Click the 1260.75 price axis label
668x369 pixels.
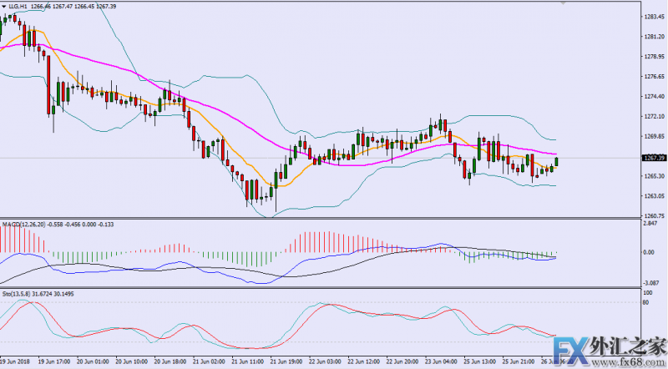coord(655,216)
